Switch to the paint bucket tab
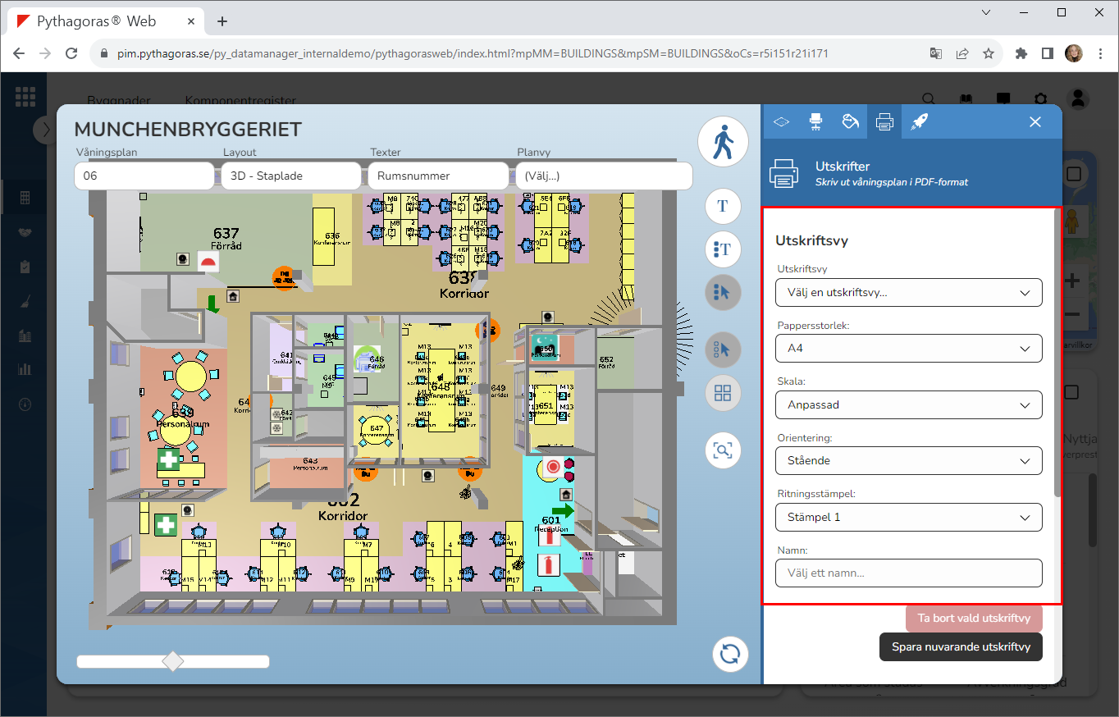Screen dimensions: 1119x717 pyautogui.click(x=850, y=121)
